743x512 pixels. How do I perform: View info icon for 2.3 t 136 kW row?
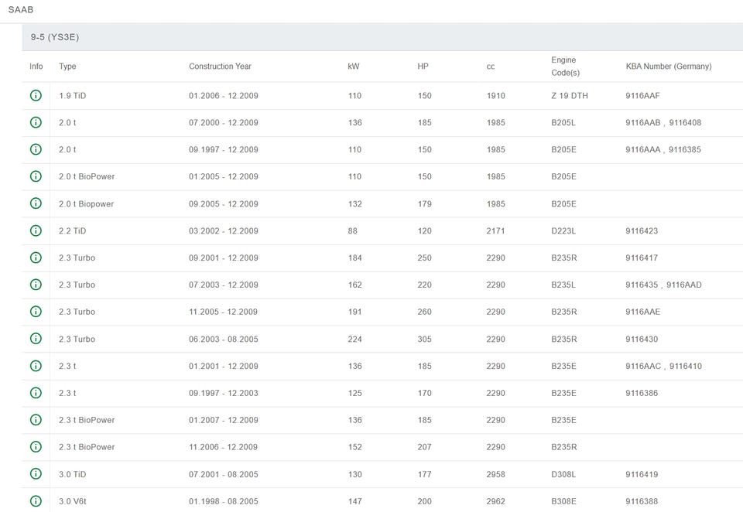36,366
